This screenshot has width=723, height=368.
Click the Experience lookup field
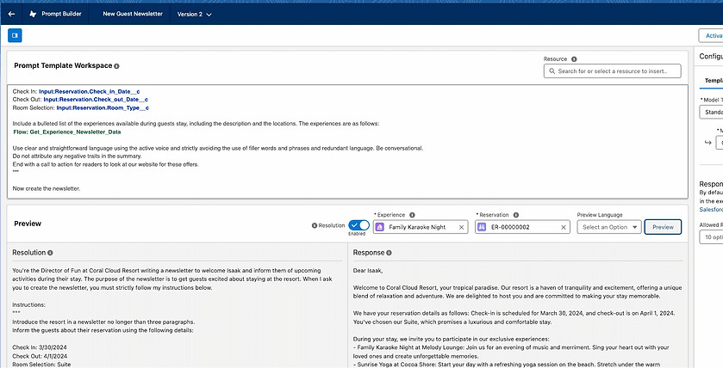[421, 227]
